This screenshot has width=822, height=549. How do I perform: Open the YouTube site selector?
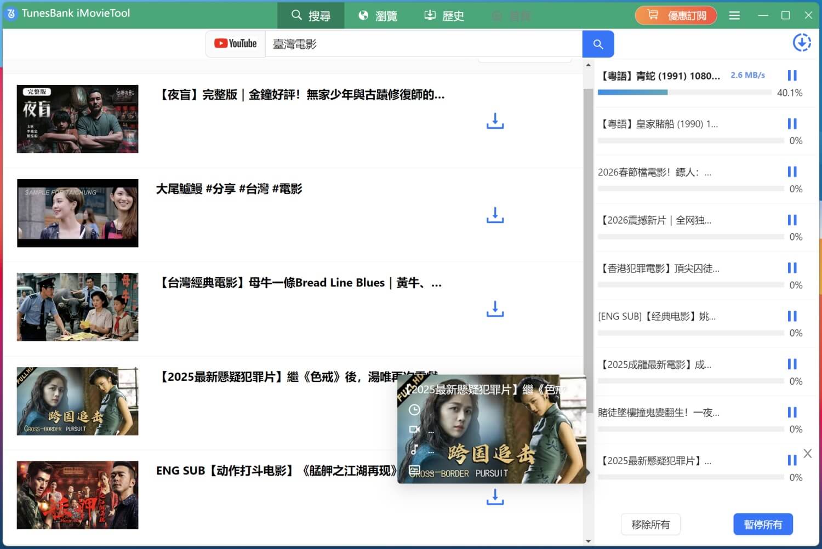pos(236,44)
